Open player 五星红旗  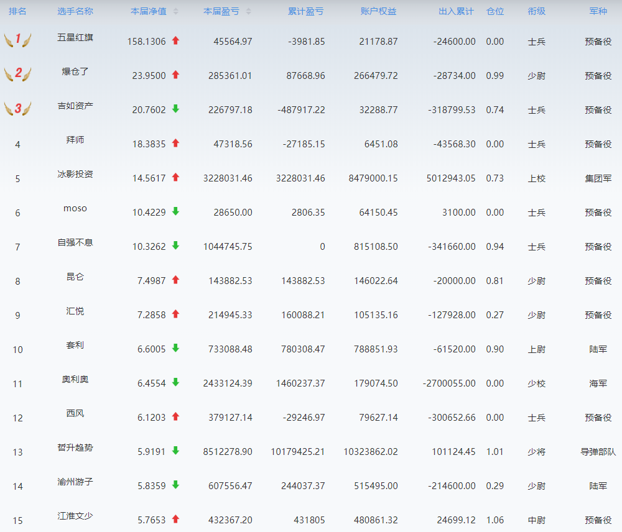pyautogui.click(x=75, y=38)
